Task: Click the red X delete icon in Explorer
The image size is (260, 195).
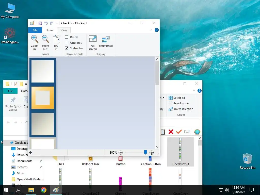Action: coord(171,132)
